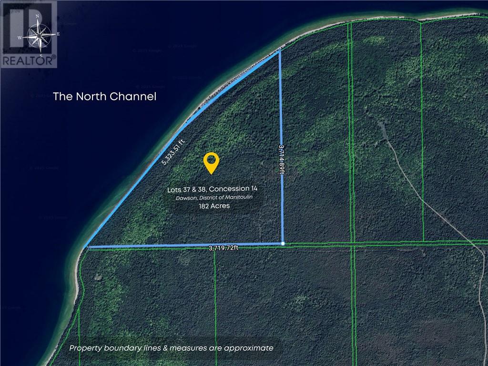This screenshot has width=488, height=366.
Task: Click the yellow location pin marker
Action: click(x=211, y=163)
